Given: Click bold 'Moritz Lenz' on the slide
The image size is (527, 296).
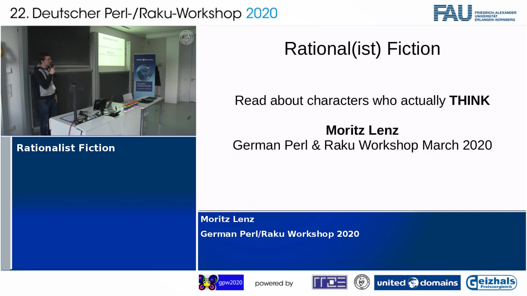Looking at the screenshot, I should point(362,130).
